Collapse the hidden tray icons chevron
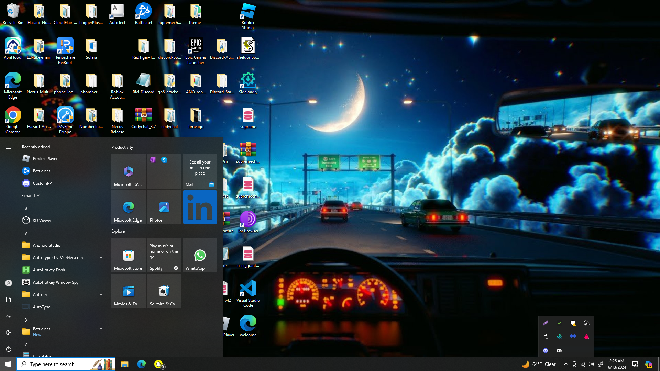Image resolution: width=660 pixels, height=371 pixels. click(566, 364)
